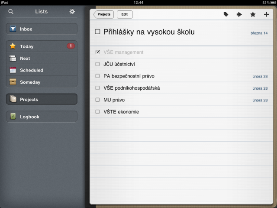Add a new to-do with plus icon
Screen dimensions: 277x208
(266, 14)
